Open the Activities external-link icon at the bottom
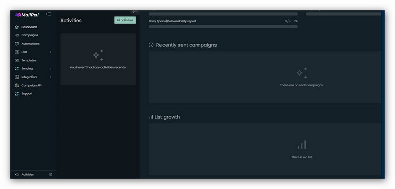Image resolution: width=395 pixels, height=189 pixels. pyautogui.click(x=51, y=175)
